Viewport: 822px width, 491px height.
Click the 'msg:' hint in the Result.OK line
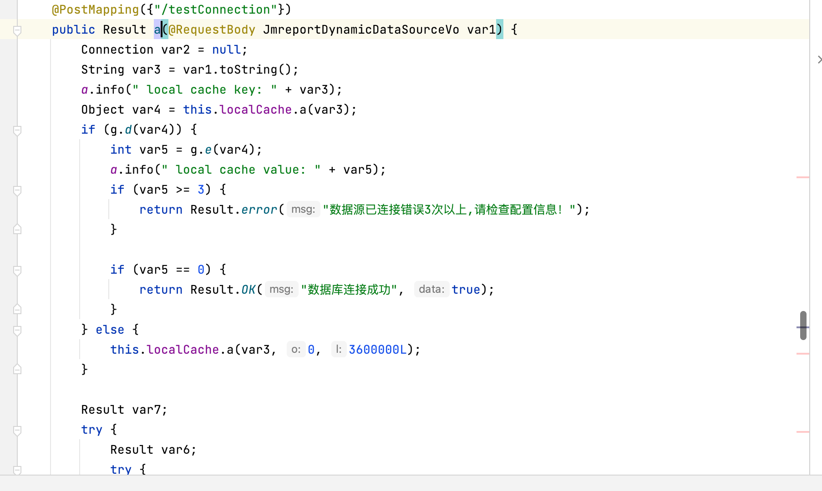[282, 290]
